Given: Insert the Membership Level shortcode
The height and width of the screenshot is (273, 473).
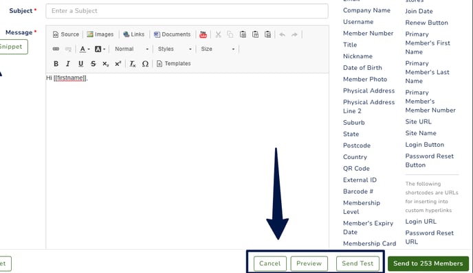Looking at the screenshot, I should (x=362, y=207).
